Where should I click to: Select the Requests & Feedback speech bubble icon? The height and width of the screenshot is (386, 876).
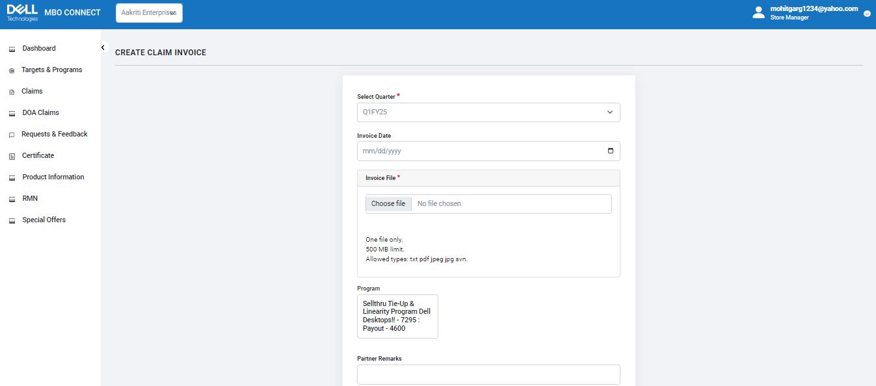pos(11,134)
